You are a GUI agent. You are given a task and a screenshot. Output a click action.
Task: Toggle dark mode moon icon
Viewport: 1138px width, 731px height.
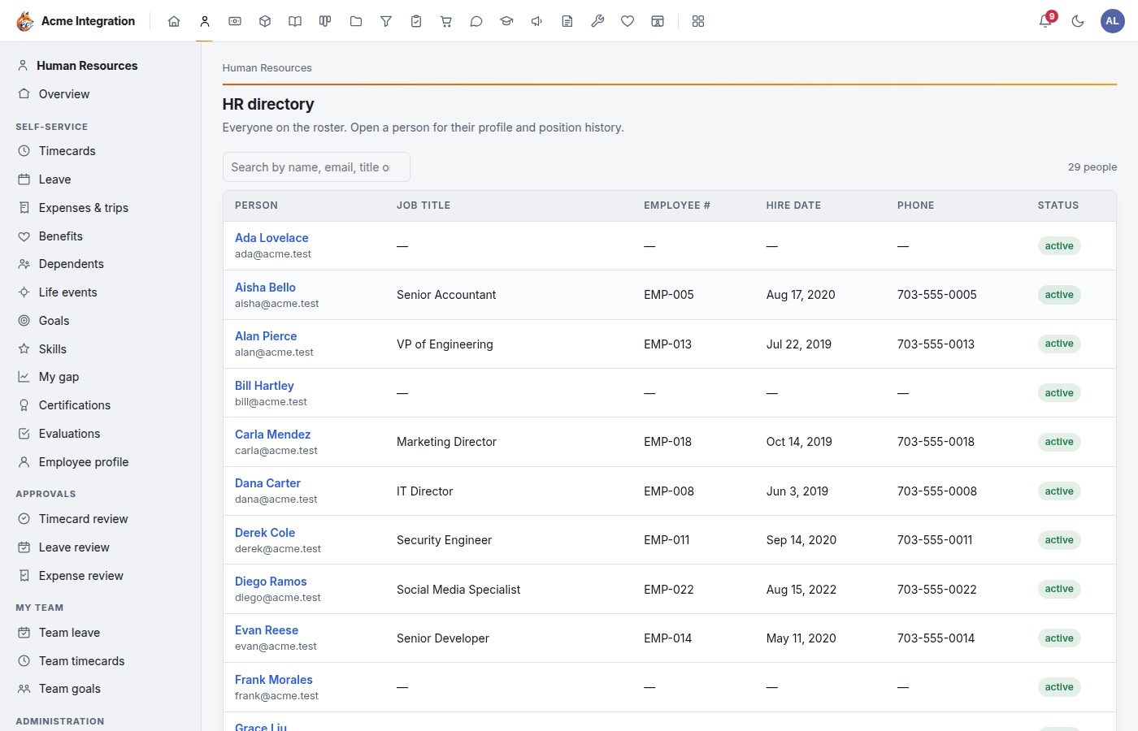(1078, 21)
